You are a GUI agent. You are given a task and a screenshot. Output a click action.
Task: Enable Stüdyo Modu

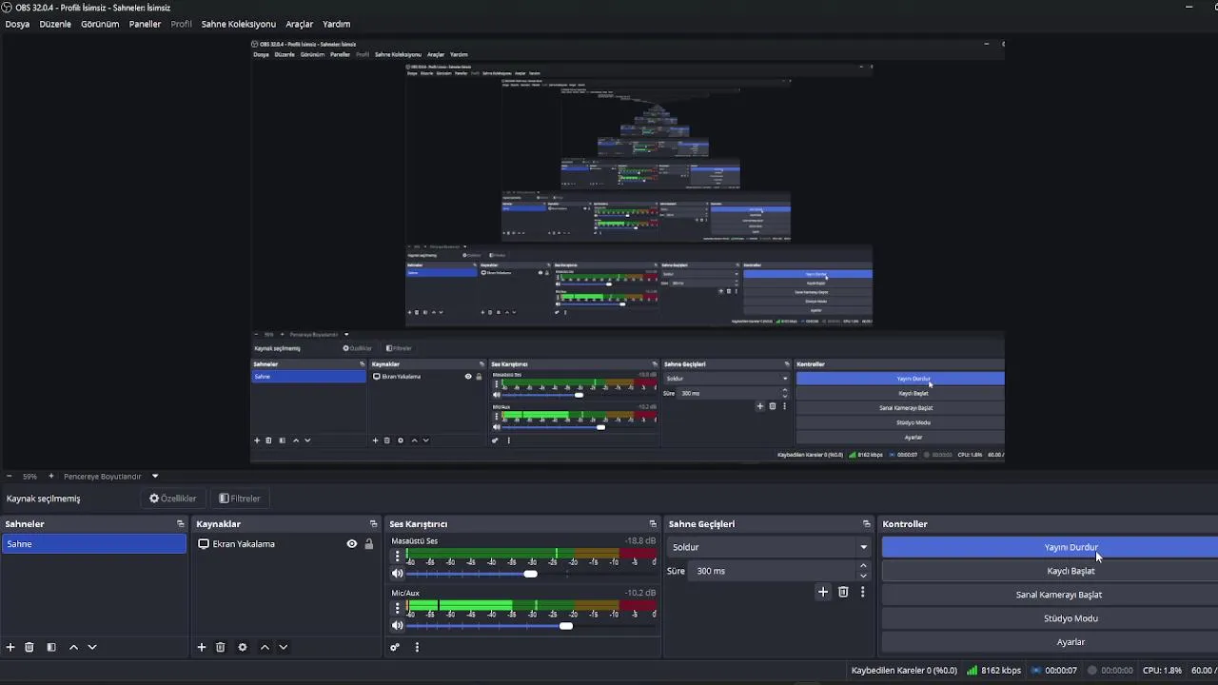(1050, 618)
